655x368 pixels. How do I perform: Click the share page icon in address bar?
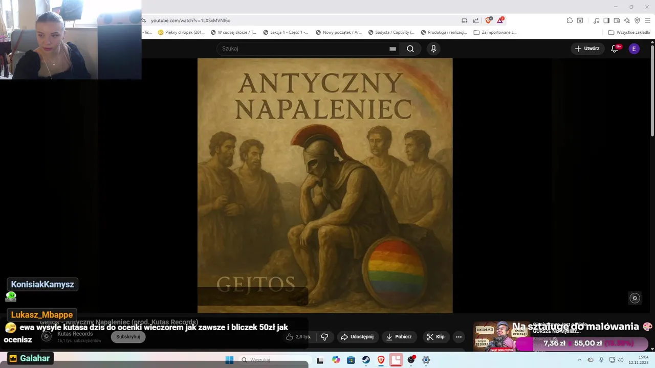476,20
